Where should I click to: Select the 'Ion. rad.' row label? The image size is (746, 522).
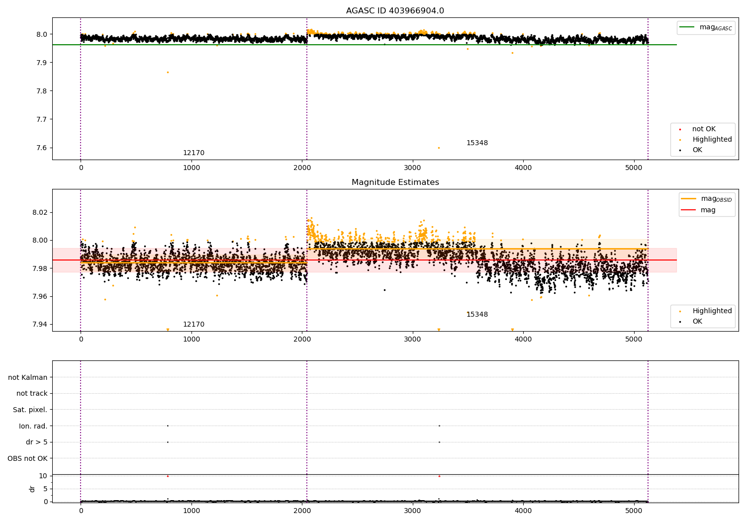click(x=33, y=427)
